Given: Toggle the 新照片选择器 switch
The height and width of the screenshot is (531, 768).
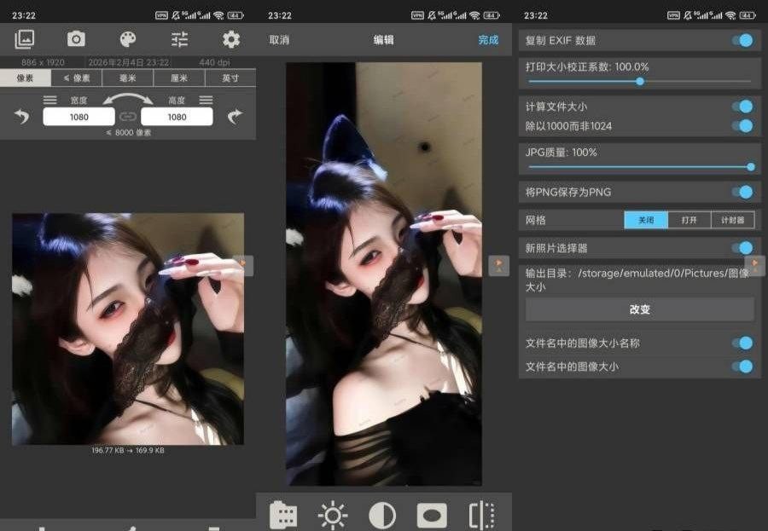Looking at the screenshot, I should 742,248.
